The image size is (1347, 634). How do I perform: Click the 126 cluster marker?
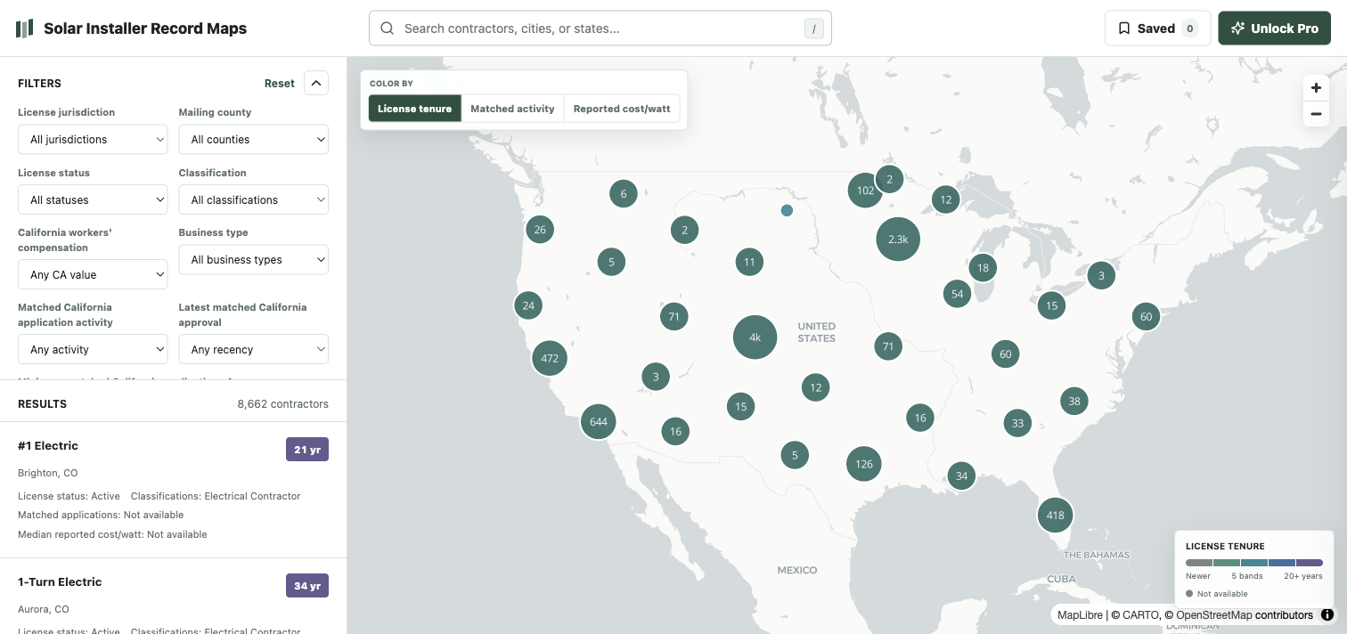864,464
